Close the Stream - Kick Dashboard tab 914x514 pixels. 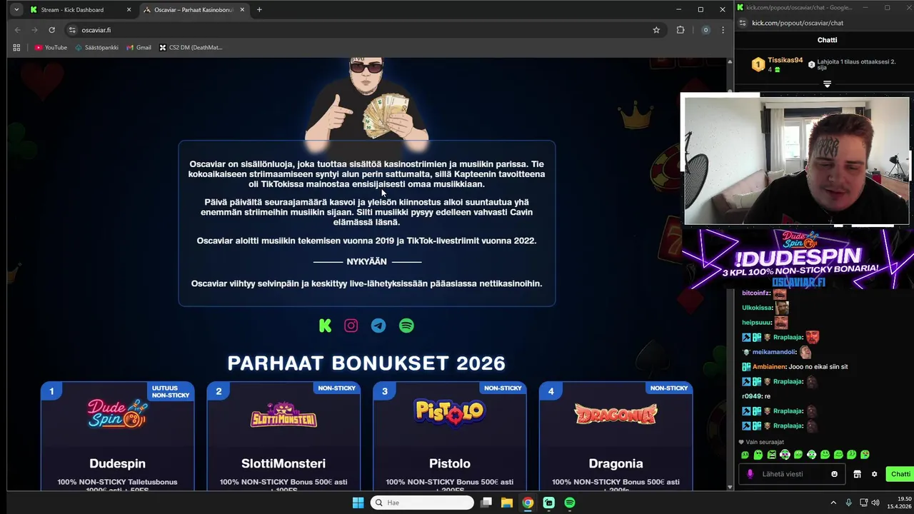[x=129, y=10]
